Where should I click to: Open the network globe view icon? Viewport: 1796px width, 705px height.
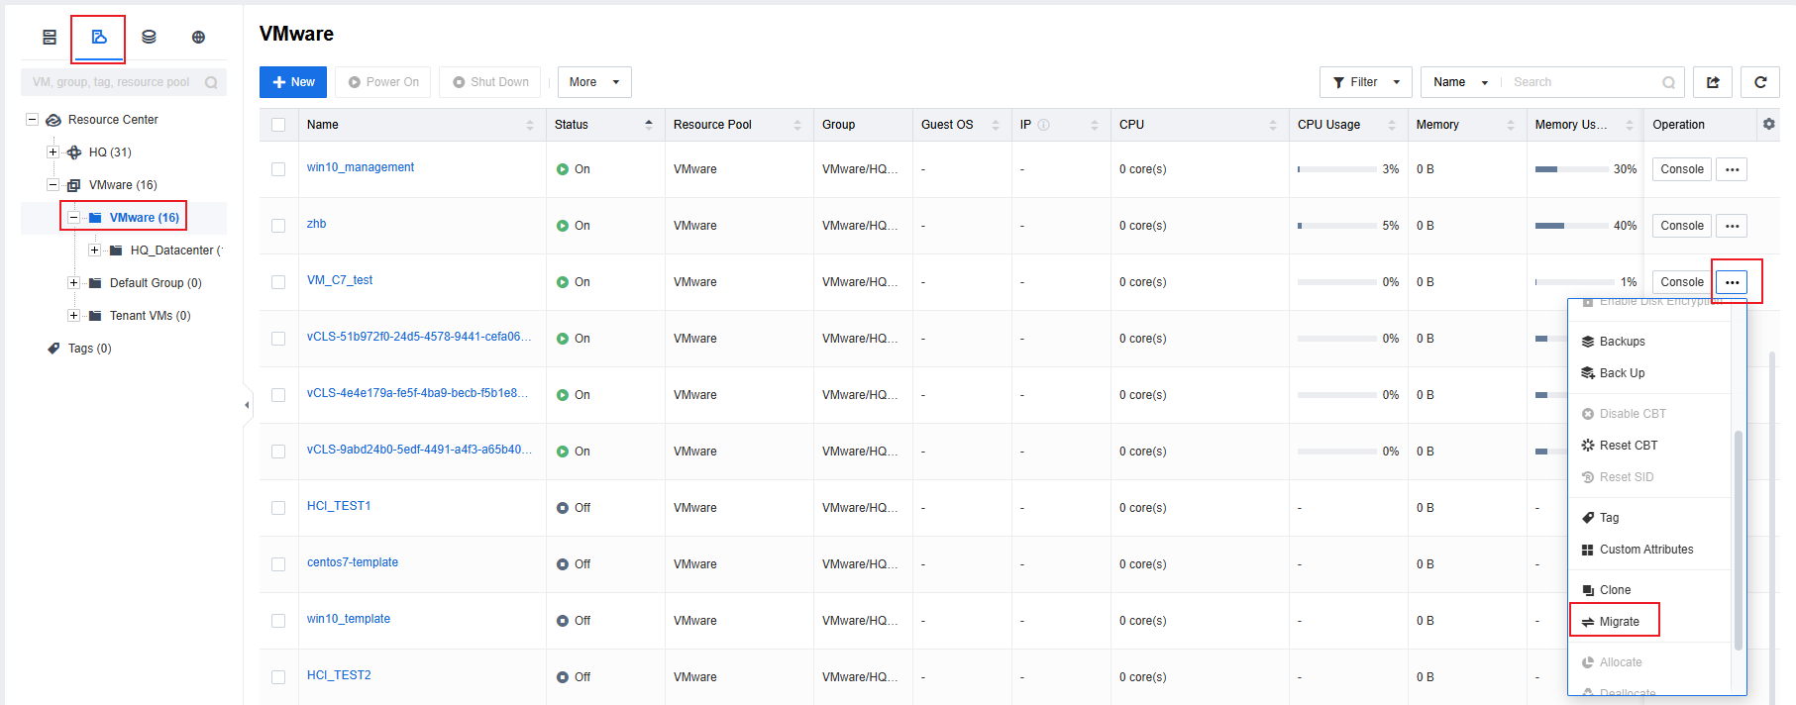tap(198, 38)
